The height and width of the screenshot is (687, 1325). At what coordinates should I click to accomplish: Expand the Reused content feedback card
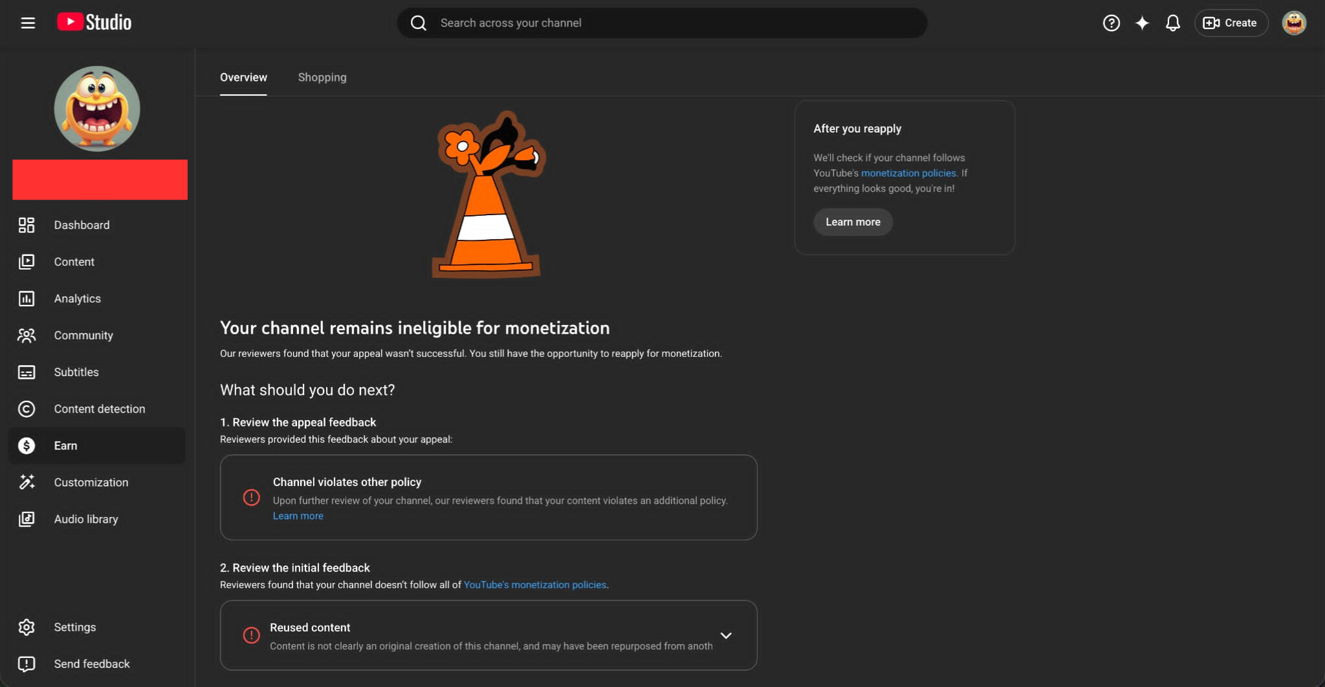[x=726, y=636]
